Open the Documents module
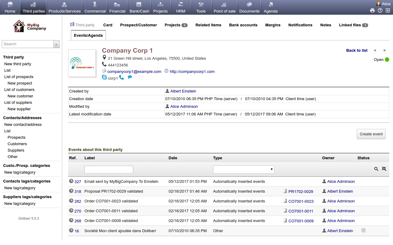This screenshot has height=245, width=393. click(249, 7)
